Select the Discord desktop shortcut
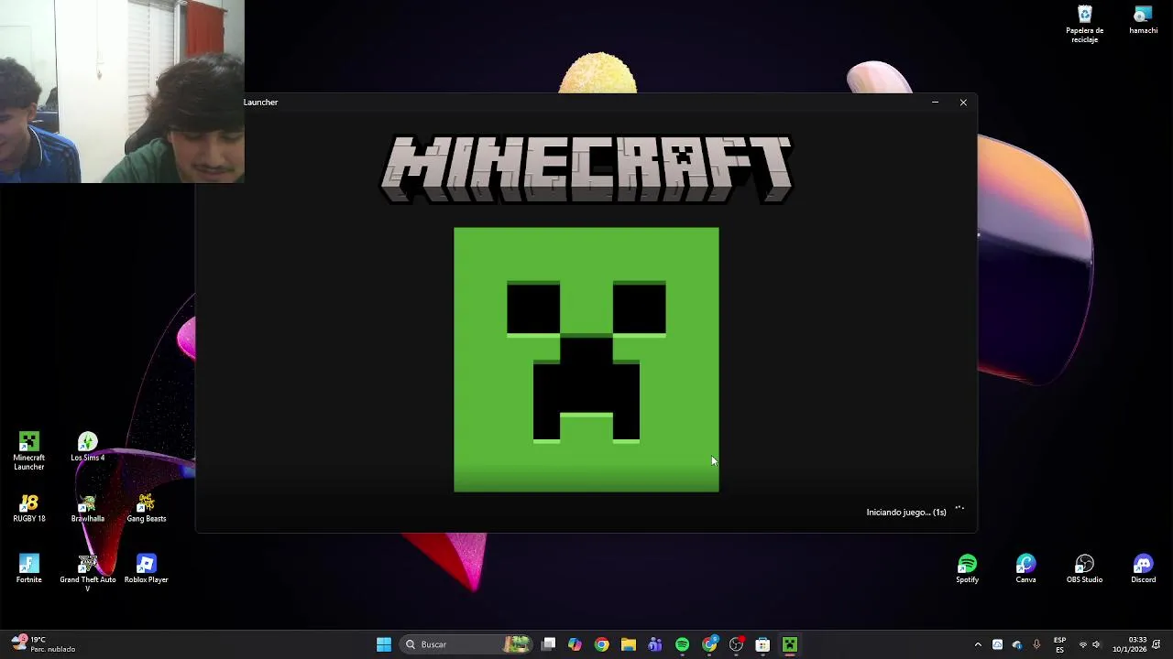Image resolution: width=1173 pixels, height=659 pixels. point(1143,568)
